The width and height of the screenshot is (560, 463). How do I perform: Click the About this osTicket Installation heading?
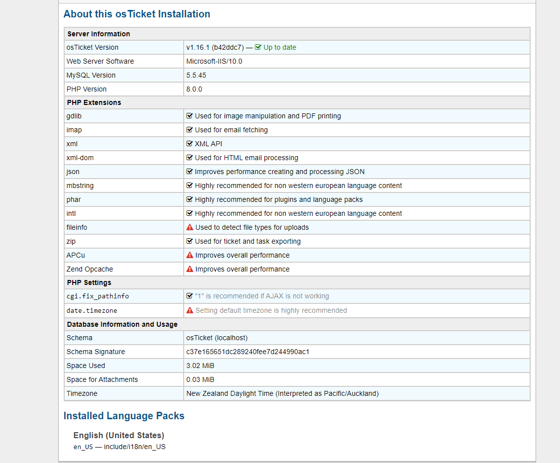coord(137,14)
